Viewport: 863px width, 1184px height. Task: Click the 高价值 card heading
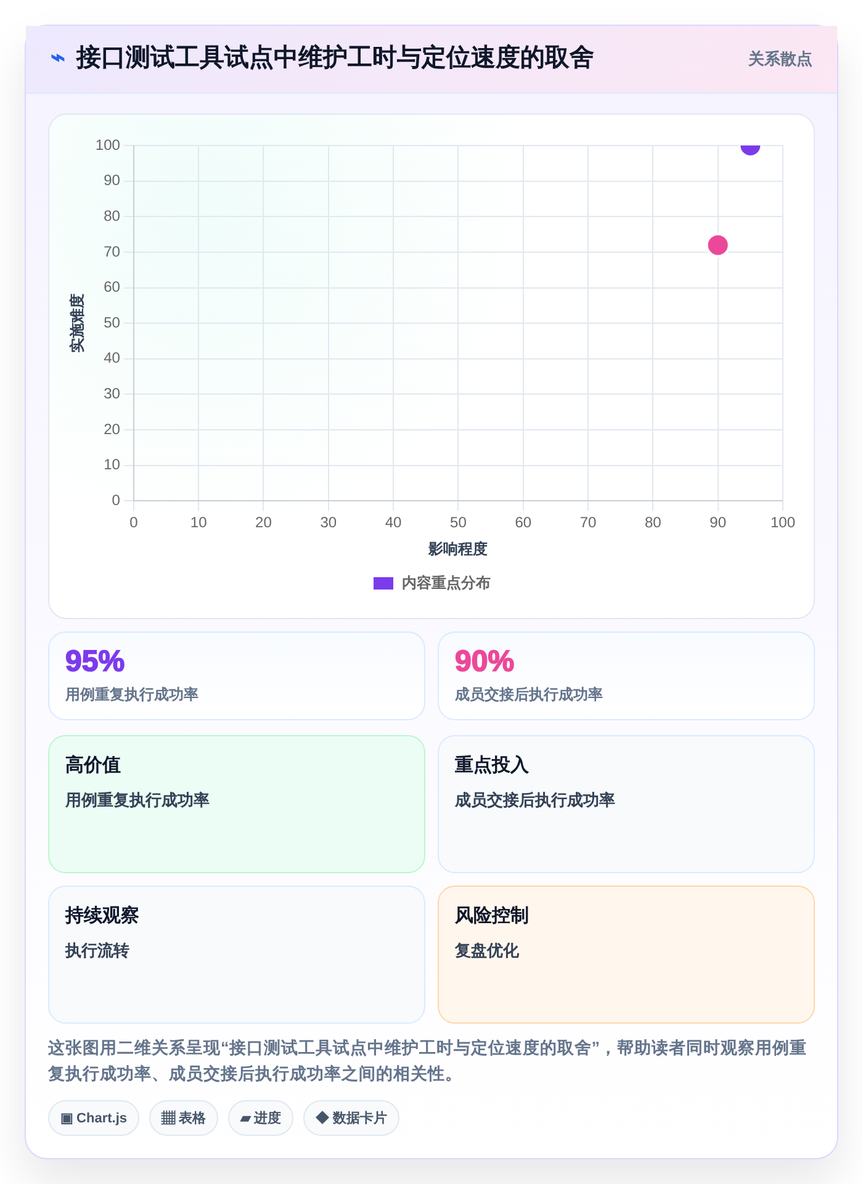(x=93, y=765)
